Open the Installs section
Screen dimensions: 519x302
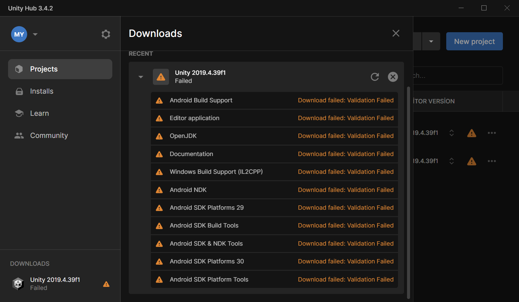[x=42, y=91]
